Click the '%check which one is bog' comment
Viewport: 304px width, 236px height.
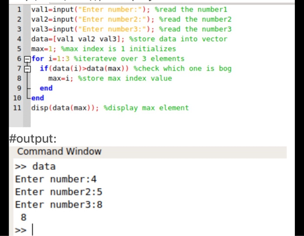[x=182, y=69]
